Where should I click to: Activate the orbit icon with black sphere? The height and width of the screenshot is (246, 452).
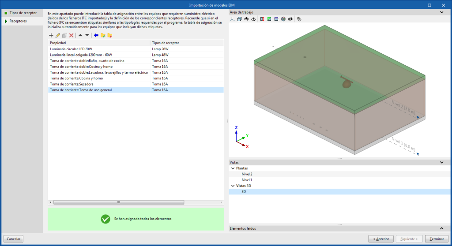click(x=246, y=19)
